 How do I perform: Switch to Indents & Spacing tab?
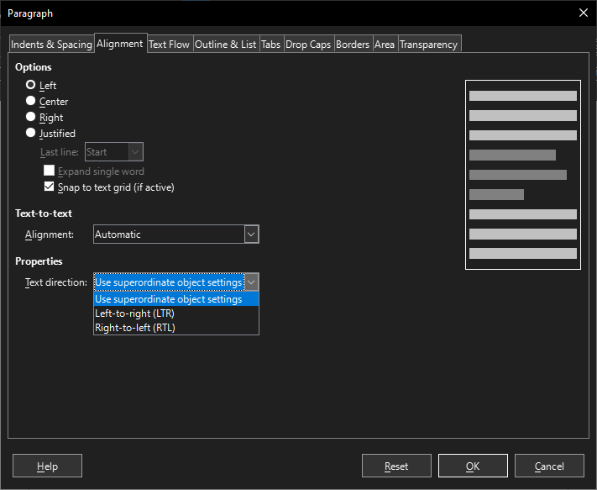[x=52, y=45]
